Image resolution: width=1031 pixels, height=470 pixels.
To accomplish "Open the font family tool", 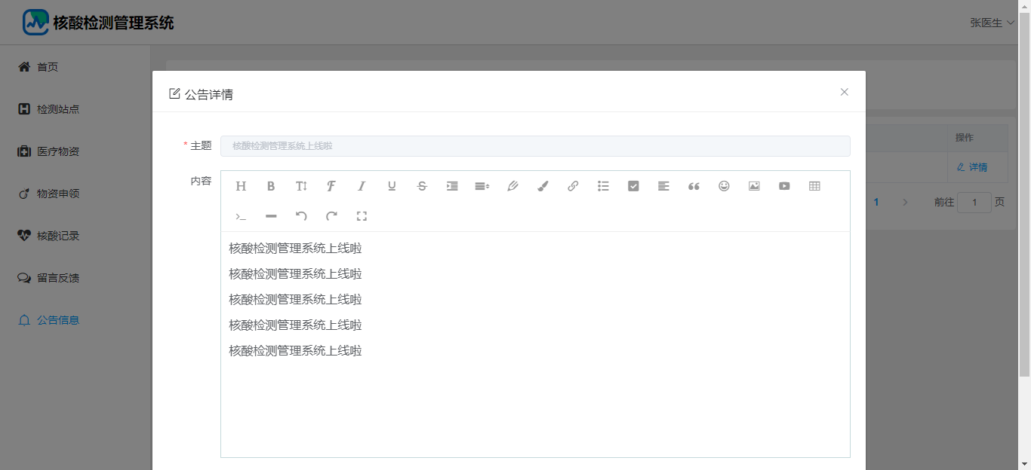I will tap(331, 186).
